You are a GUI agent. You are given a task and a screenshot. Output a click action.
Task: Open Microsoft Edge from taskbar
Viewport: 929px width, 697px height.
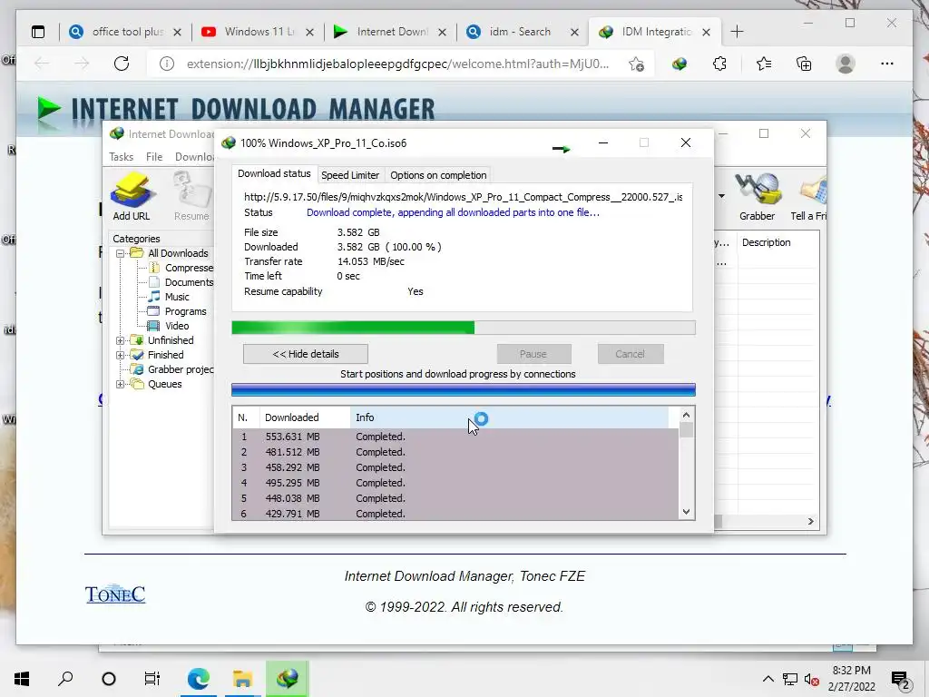click(x=199, y=679)
